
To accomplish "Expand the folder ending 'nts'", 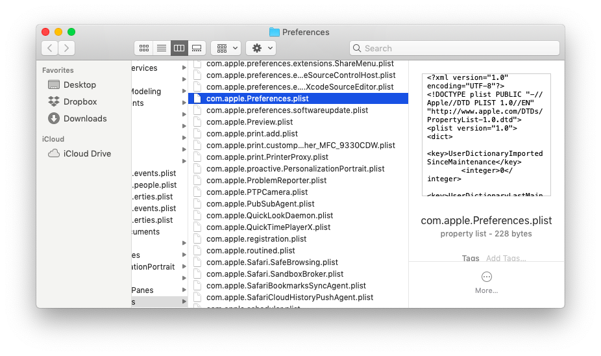I will click(x=184, y=103).
